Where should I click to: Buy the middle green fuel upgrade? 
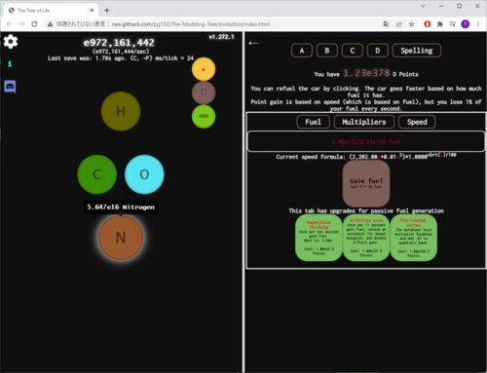366,238
